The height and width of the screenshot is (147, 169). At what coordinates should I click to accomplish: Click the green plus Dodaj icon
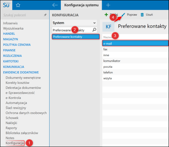pyautogui.click(x=106, y=15)
